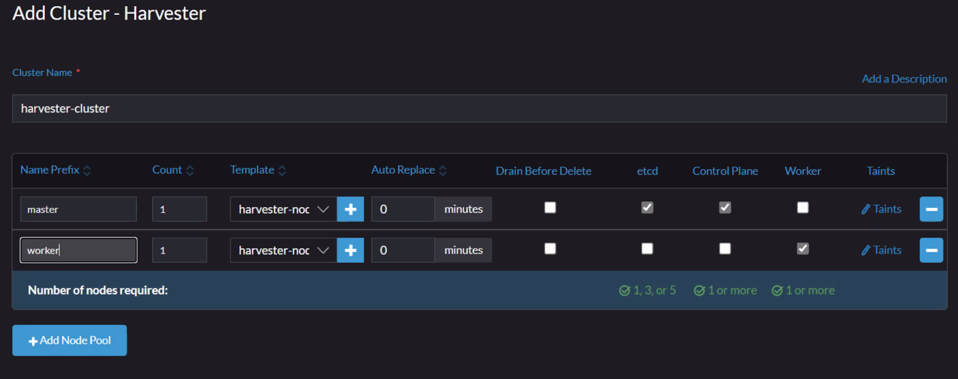The width and height of the screenshot is (958, 379).
Task: Toggle Drain Before Delete for the worker row
Action: [550, 248]
